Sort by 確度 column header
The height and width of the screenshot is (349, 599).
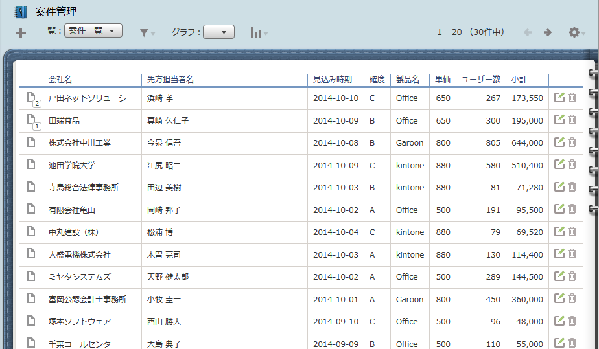(377, 80)
